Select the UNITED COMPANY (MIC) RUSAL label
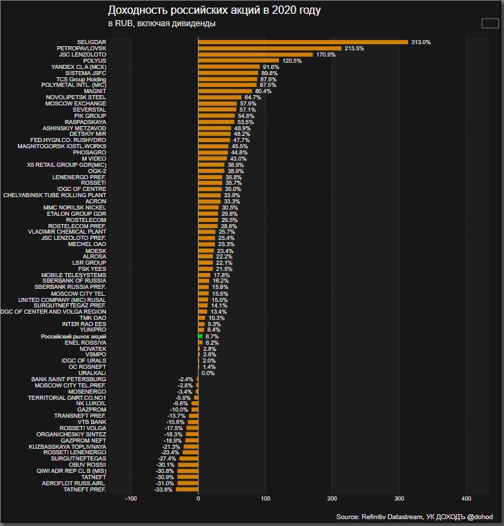The image size is (504, 526). (x=62, y=300)
